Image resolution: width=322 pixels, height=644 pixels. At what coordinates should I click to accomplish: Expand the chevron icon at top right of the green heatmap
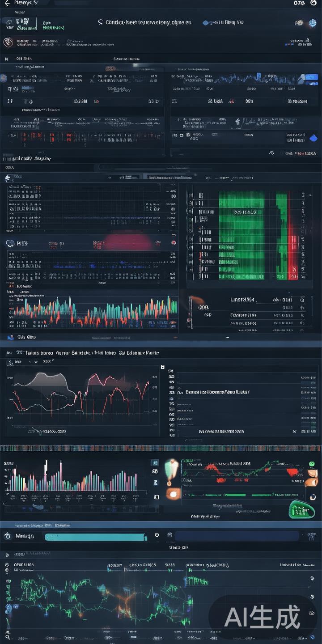[303, 196]
